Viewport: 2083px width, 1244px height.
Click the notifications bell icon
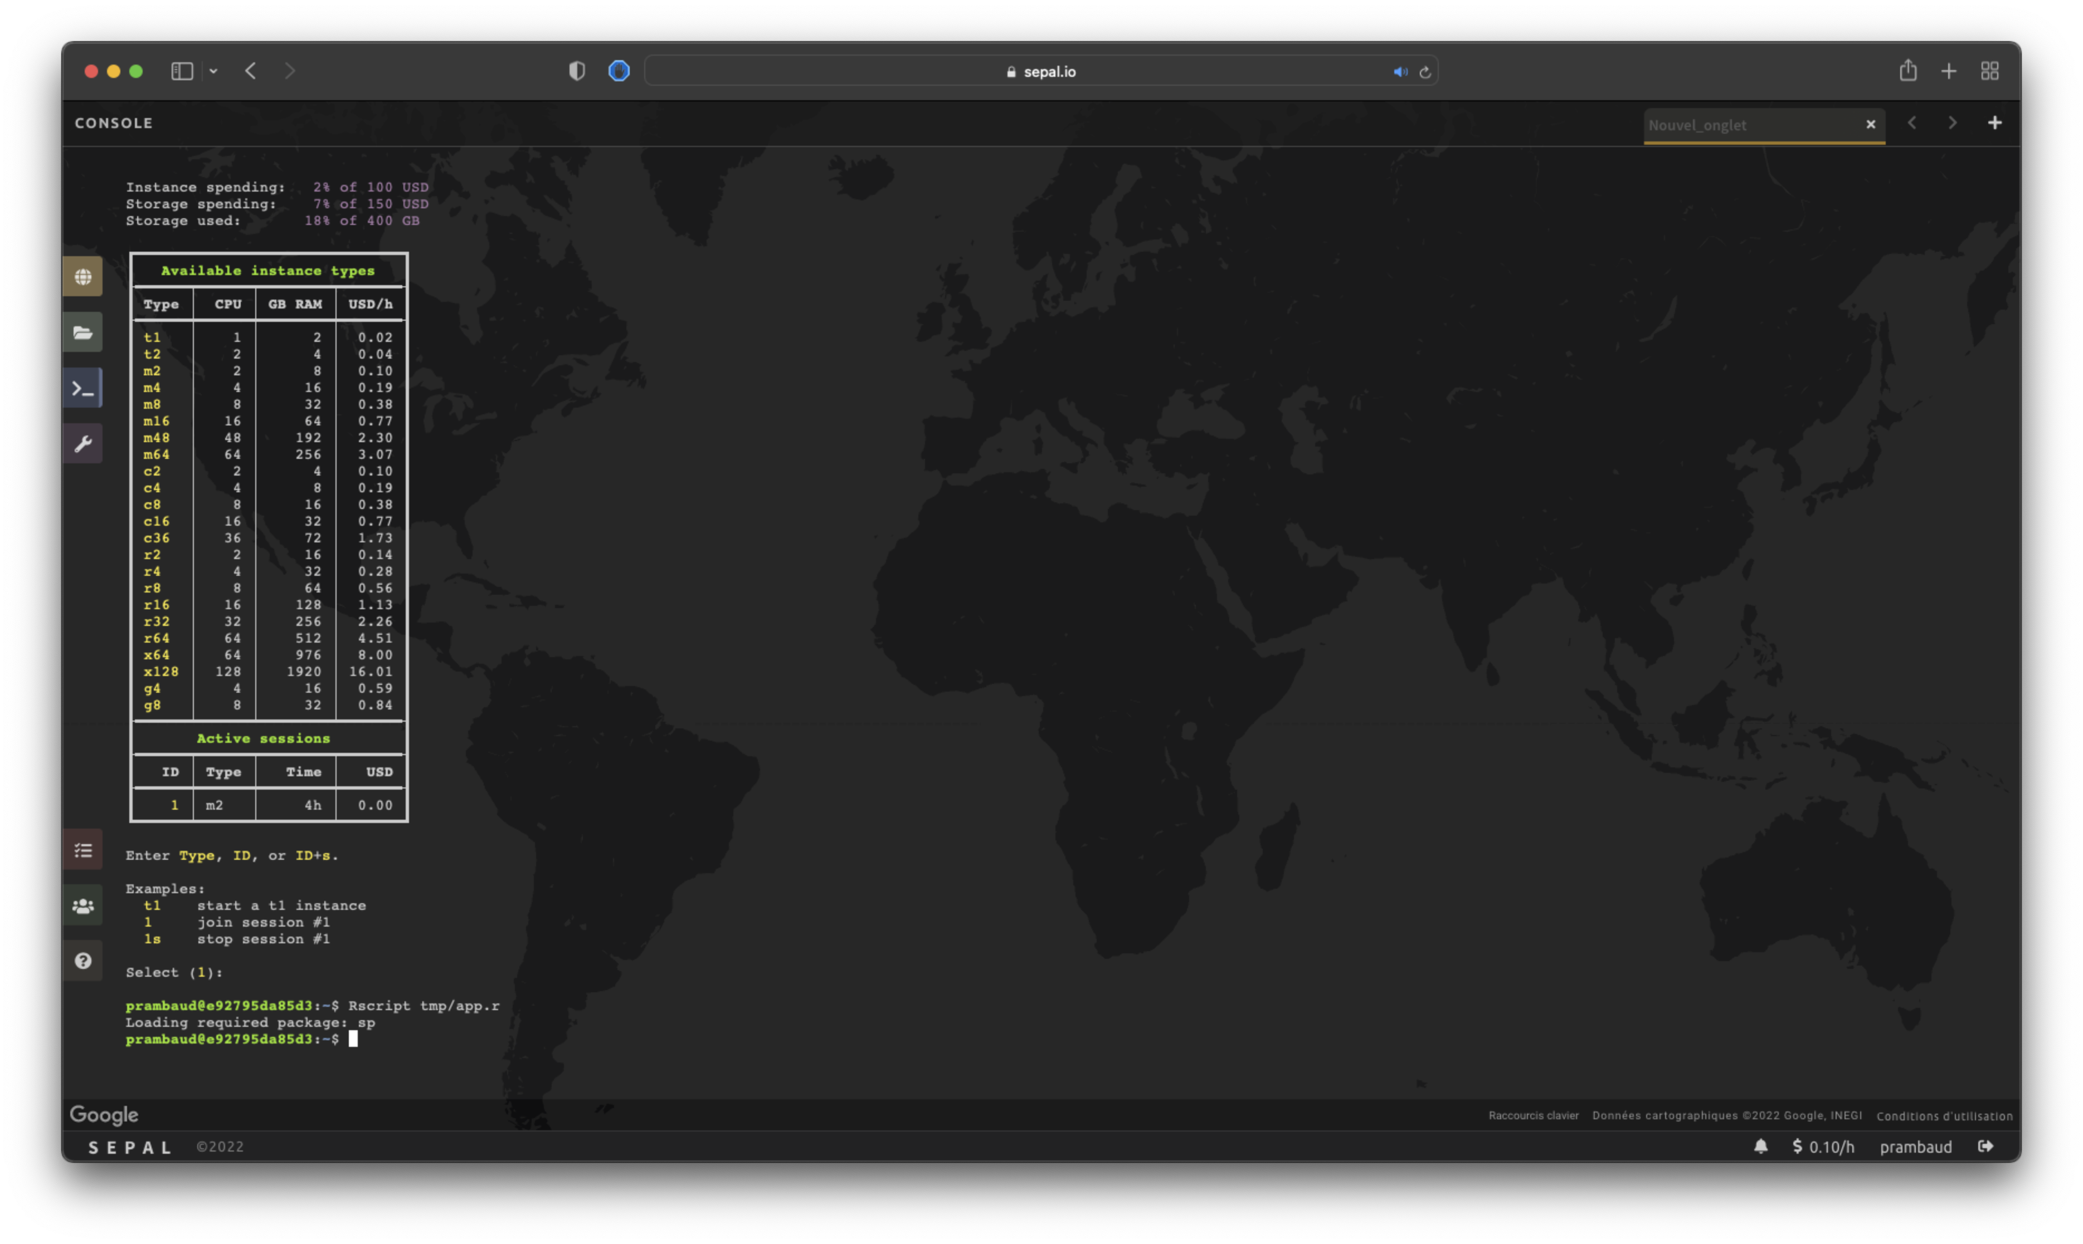click(x=1761, y=1147)
